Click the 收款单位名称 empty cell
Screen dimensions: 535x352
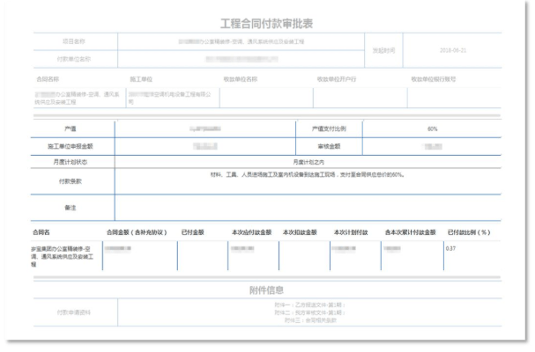click(266, 98)
